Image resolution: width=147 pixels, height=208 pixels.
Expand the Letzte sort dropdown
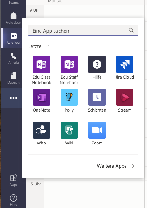pyautogui.click(x=39, y=46)
